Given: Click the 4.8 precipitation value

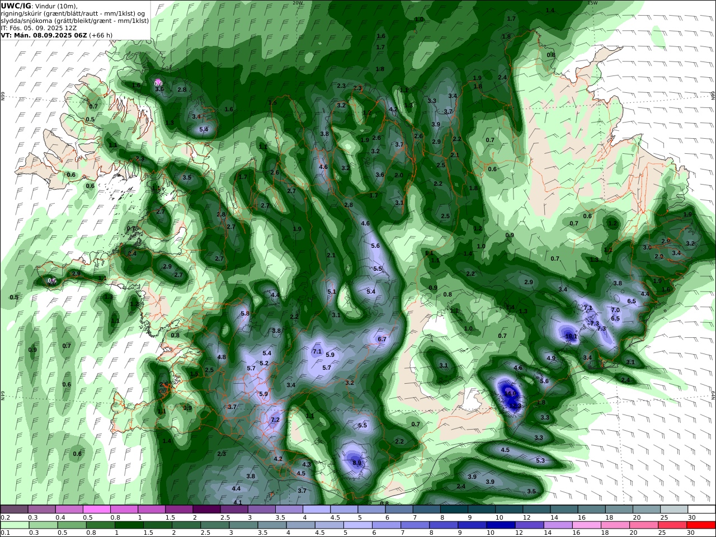Looking at the screenshot, I should [x=222, y=357].
